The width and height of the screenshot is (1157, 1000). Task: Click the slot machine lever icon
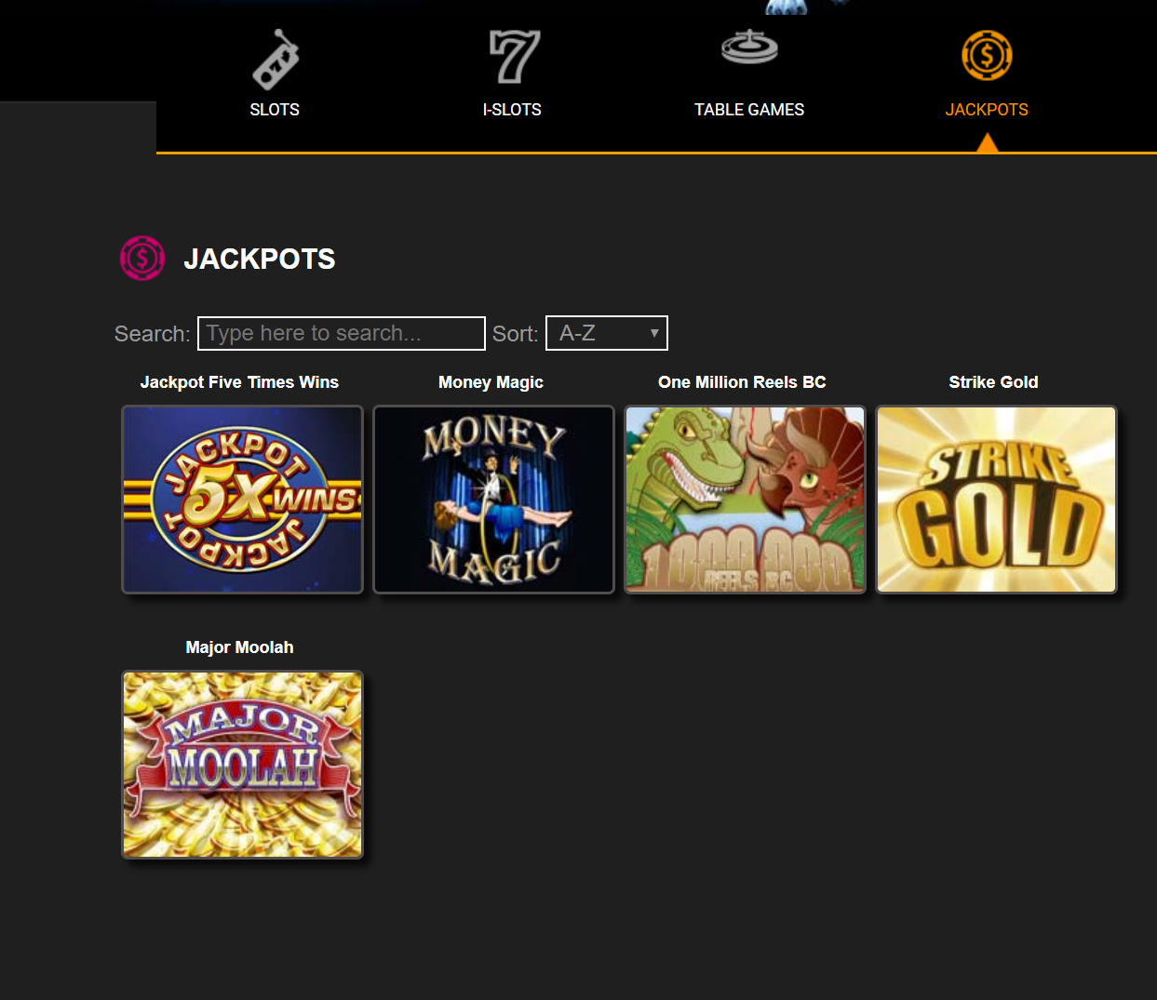pyautogui.click(x=275, y=60)
